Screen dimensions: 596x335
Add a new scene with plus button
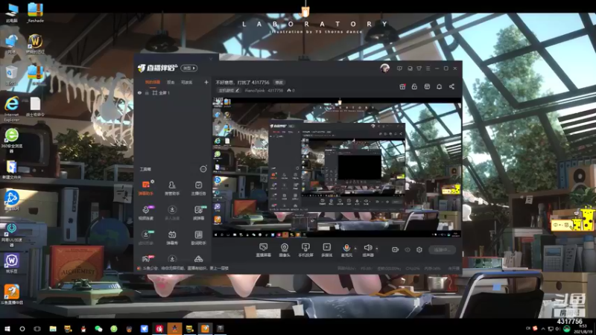pos(206,82)
